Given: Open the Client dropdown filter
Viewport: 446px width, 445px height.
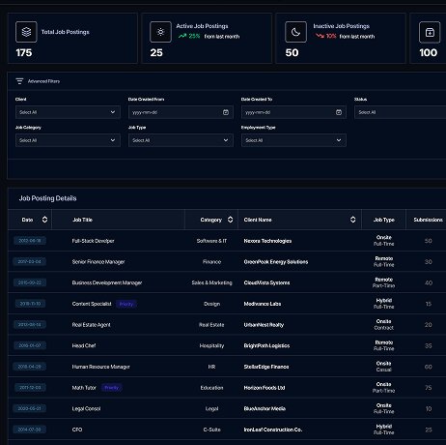Looking at the screenshot, I should tap(68, 112).
